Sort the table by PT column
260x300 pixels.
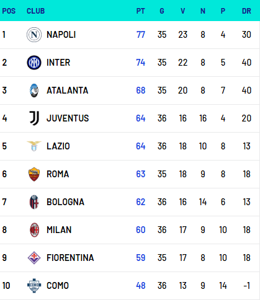(140, 11)
